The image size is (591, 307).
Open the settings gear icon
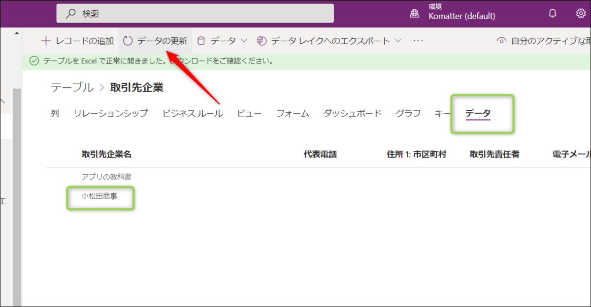pos(581,13)
